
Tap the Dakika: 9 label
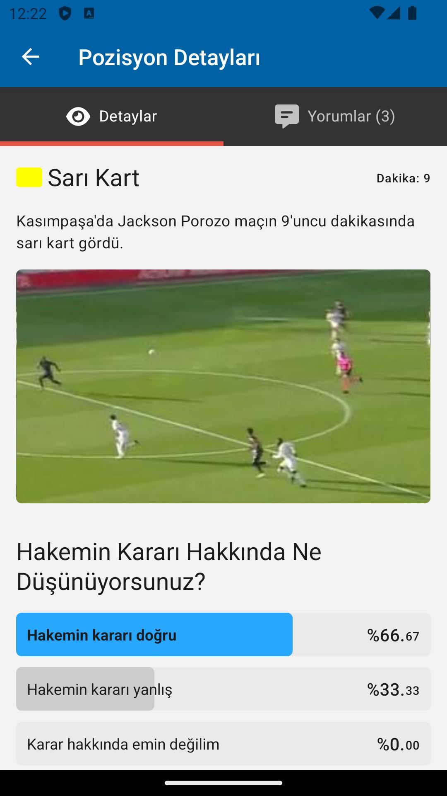(403, 178)
